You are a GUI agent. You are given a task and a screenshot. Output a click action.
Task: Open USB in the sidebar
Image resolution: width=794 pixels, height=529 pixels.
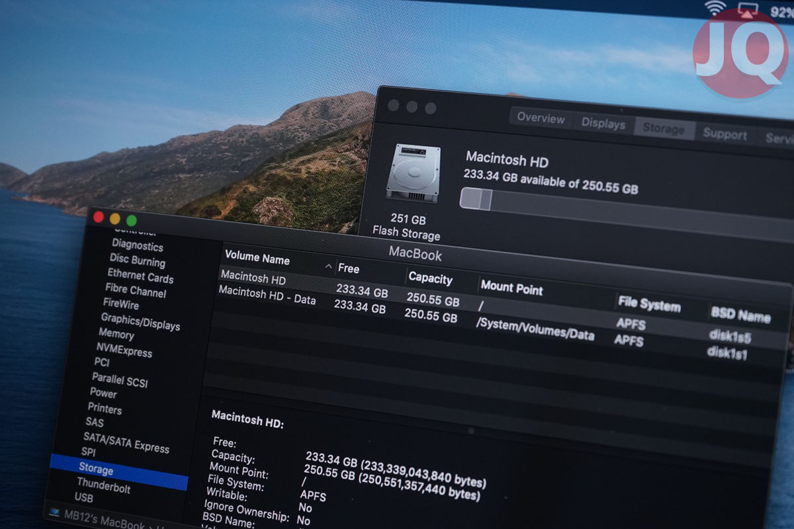point(84,497)
